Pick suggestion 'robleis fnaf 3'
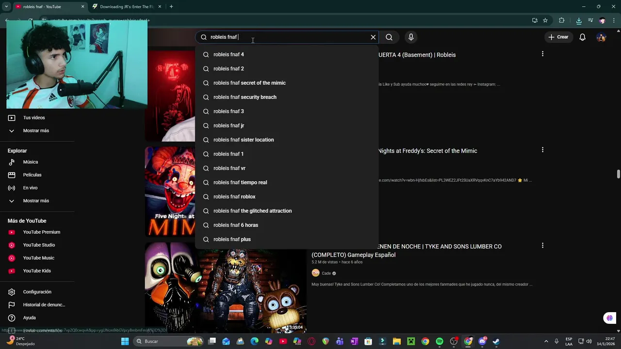Image resolution: width=621 pixels, height=349 pixels. (x=287, y=111)
